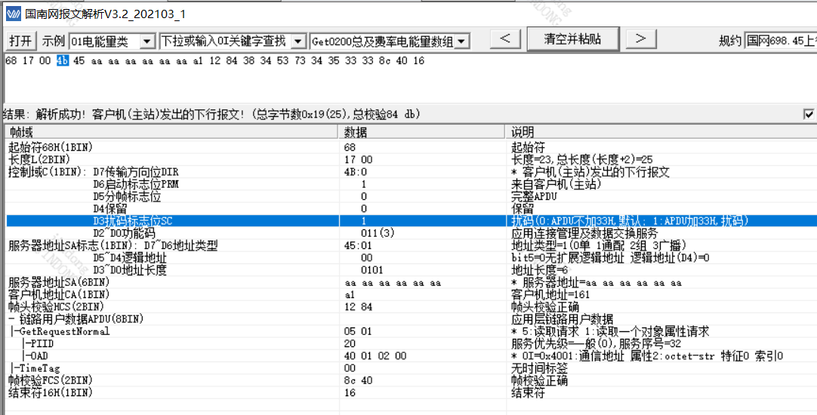The image size is (817, 415).
Task: Click description "长度=23,总长度(长度+2)=25"
Action: 582,160
